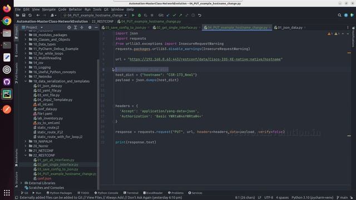
Task: Show applications grid in the dock
Action: point(7,193)
